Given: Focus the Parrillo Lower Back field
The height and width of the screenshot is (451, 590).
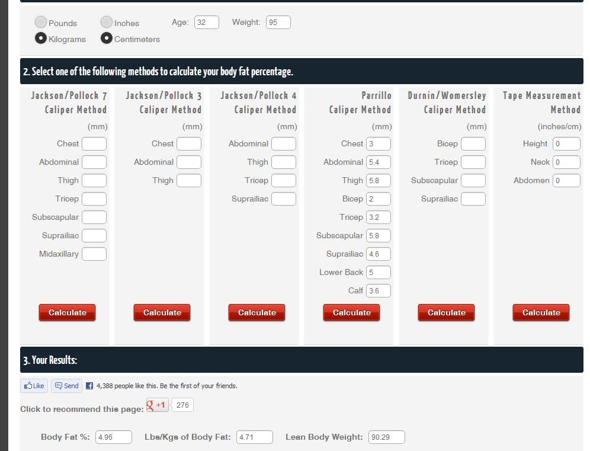Looking at the screenshot, I should pyautogui.click(x=379, y=273).
